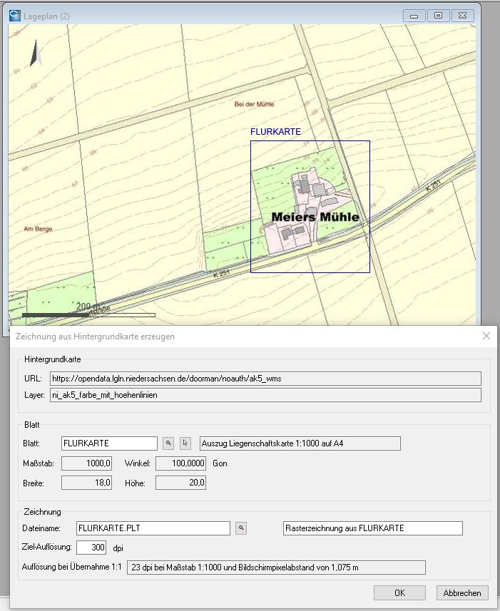The image size is (500, 611).
Task: Click the Meiers Mühle map label
Action: (315, 217)
